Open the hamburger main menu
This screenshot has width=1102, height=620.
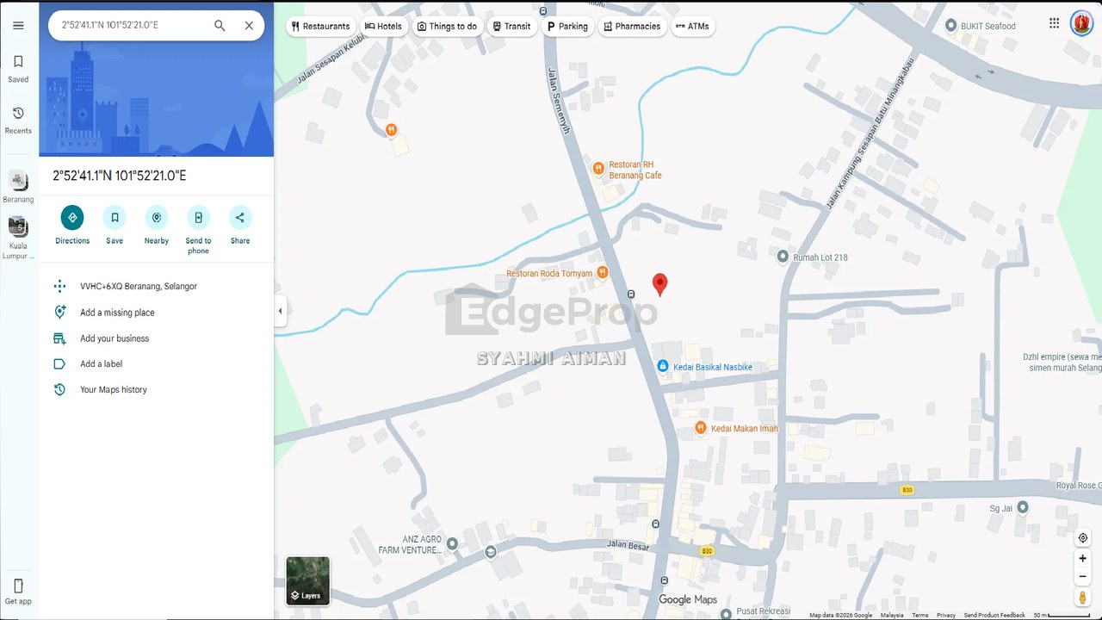[18, 26]
